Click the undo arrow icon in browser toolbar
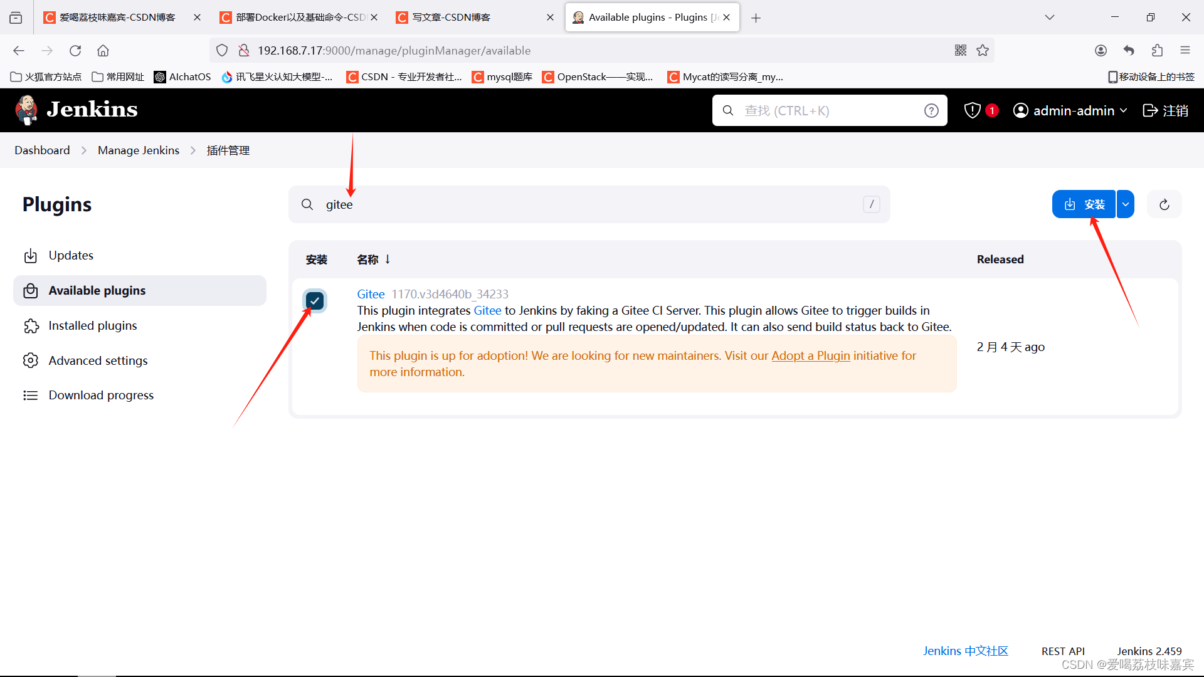The height and width of the screenshot is (677, 1204). pos(1129,50)
